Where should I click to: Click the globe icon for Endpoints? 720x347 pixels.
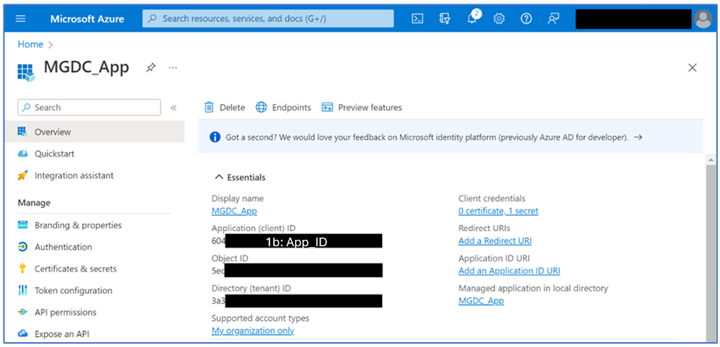[x=262, y=107]
